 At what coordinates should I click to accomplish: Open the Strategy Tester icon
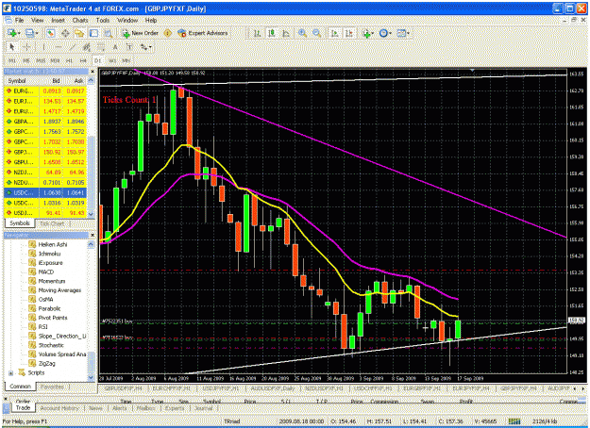click(x=108, y=33)
